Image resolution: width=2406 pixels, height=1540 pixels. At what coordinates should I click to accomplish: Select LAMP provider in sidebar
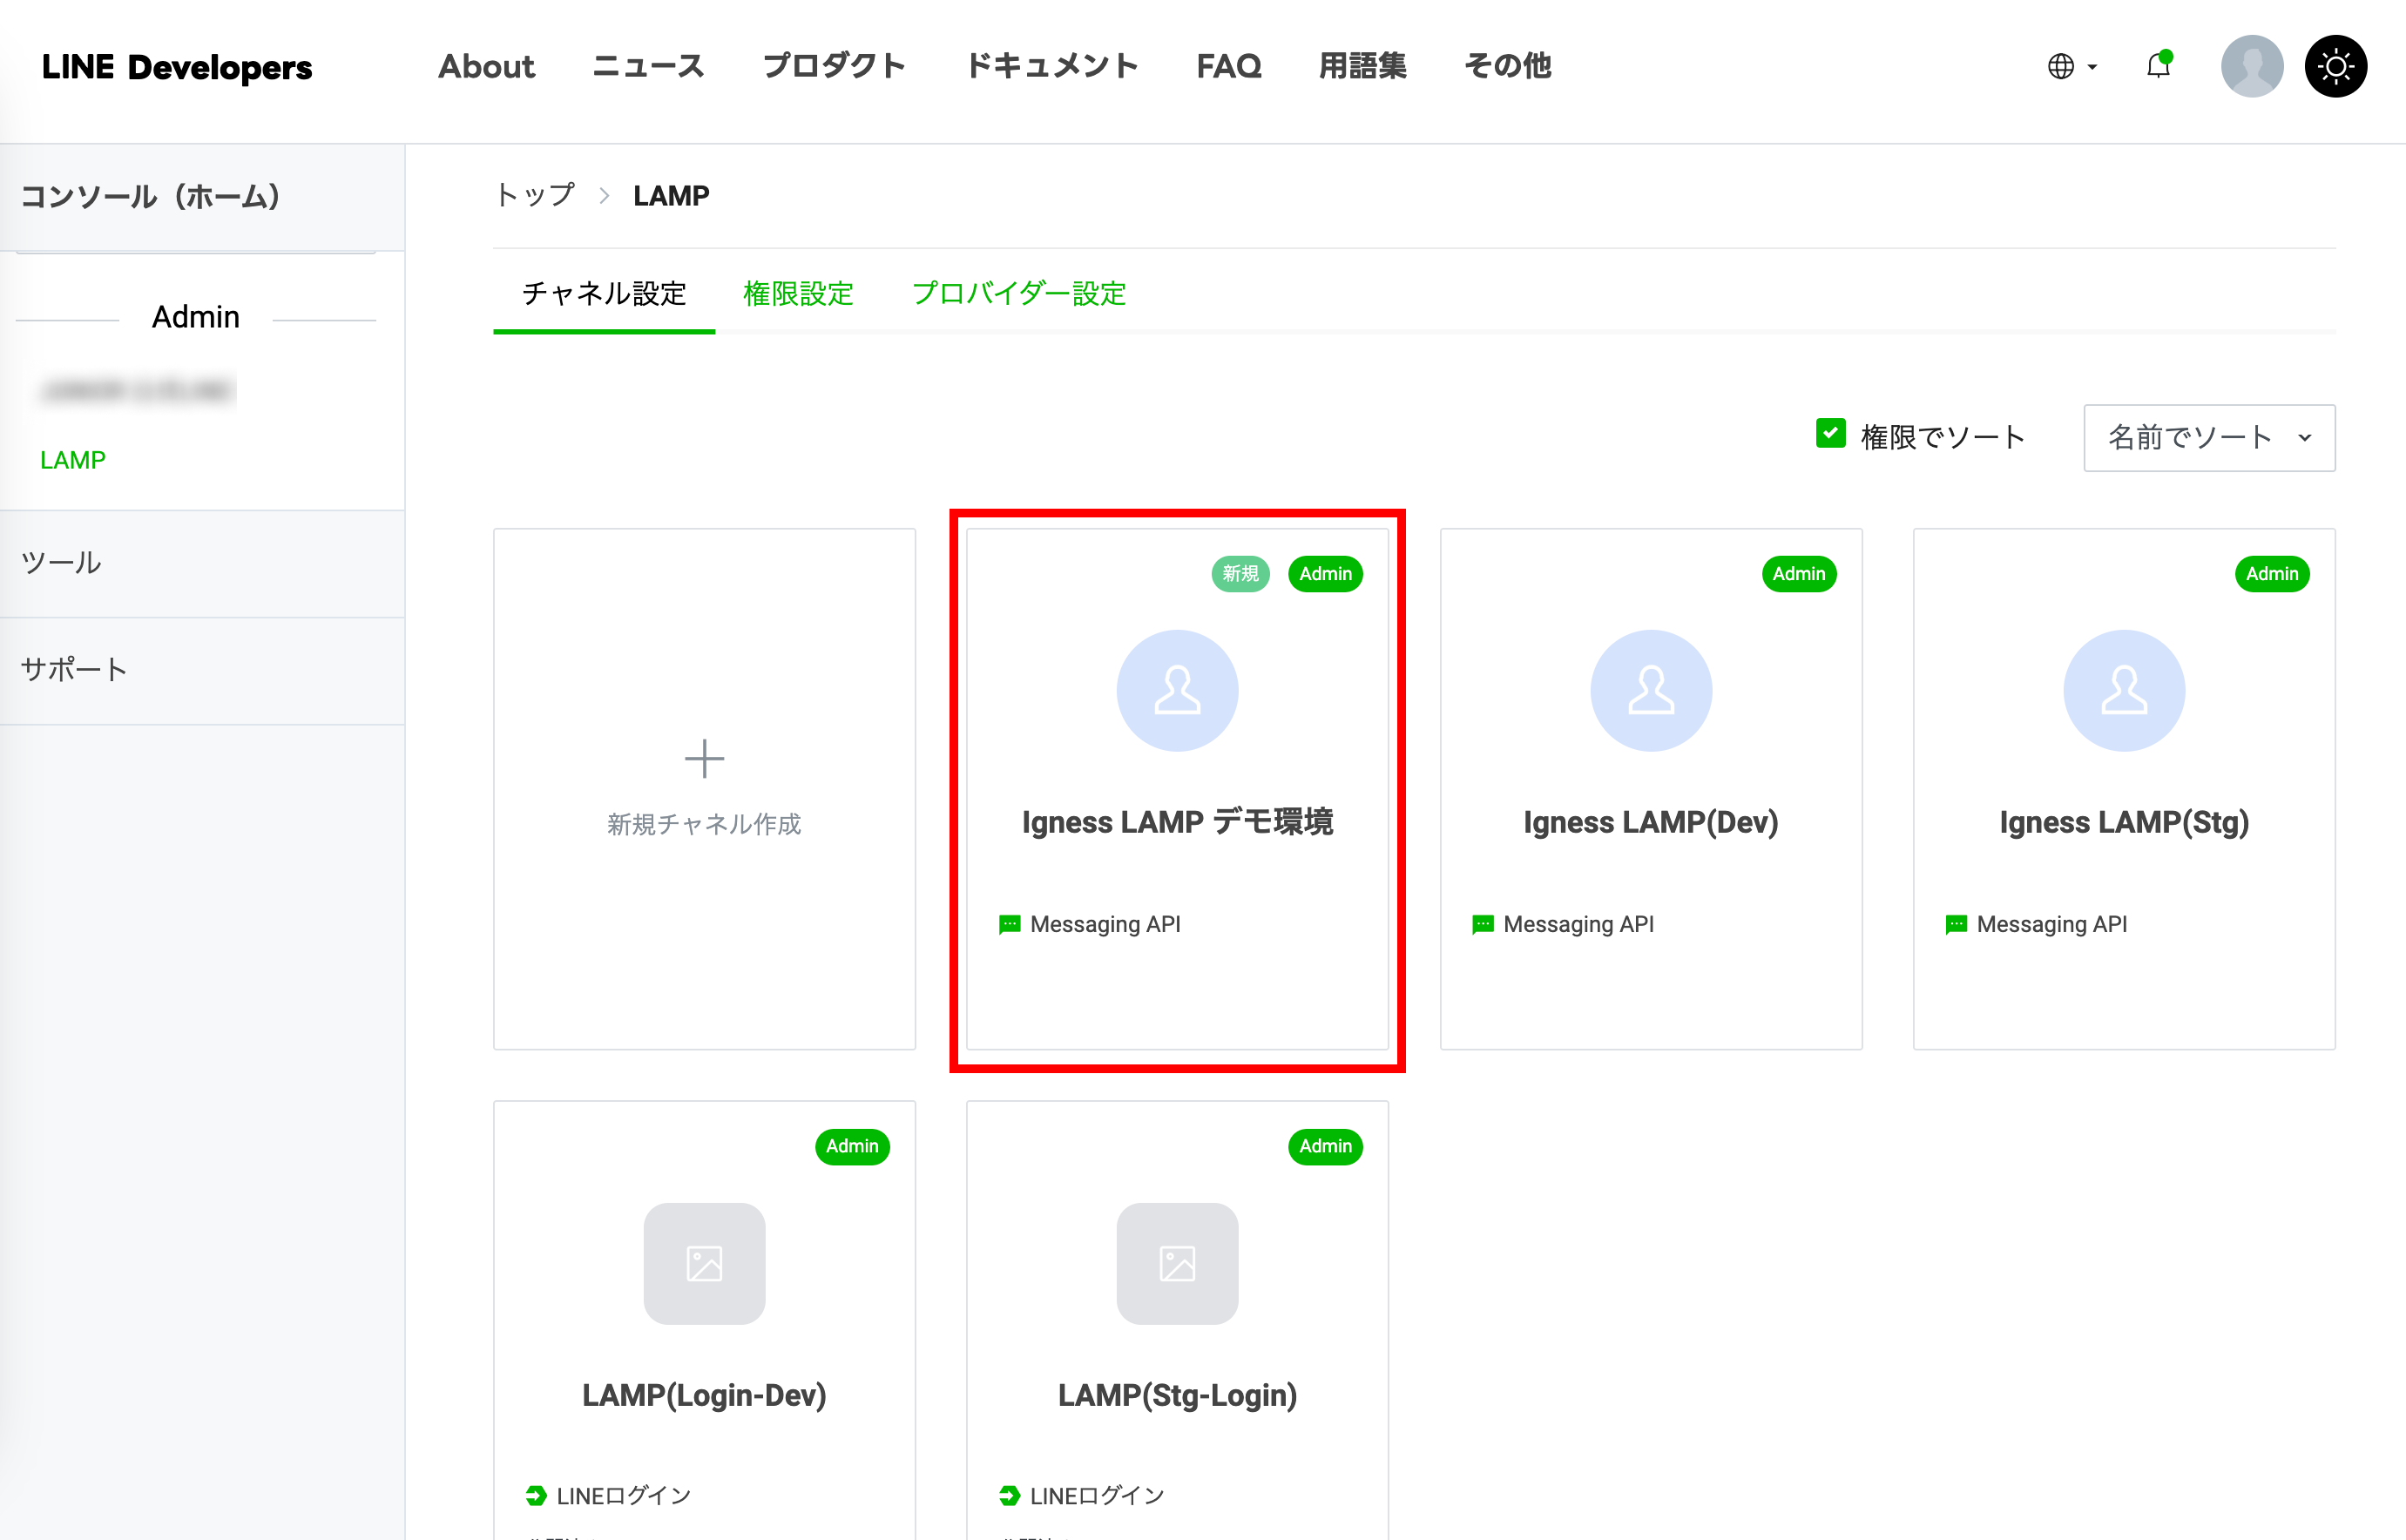coord(73,460)
